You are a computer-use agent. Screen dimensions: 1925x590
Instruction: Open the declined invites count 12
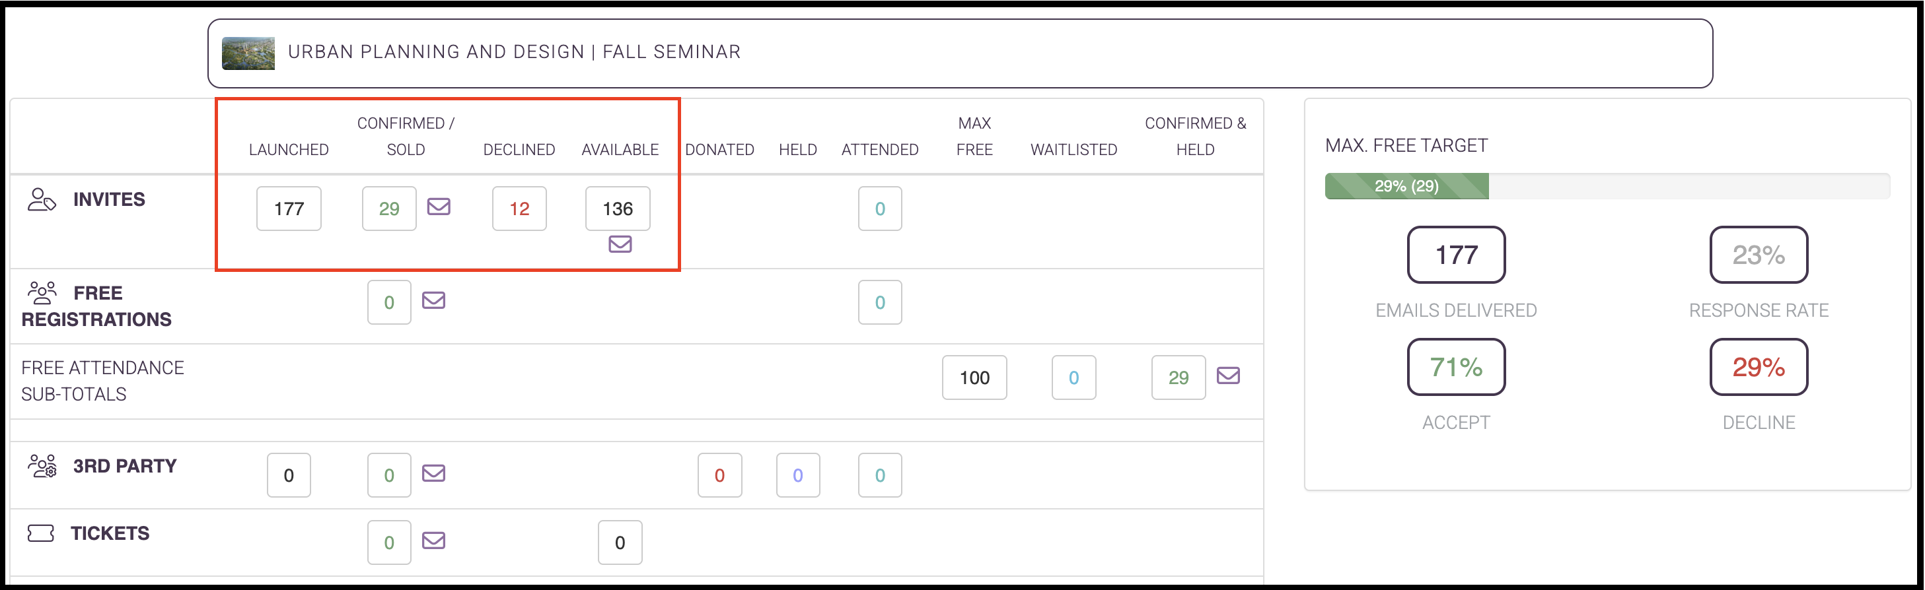519,209
